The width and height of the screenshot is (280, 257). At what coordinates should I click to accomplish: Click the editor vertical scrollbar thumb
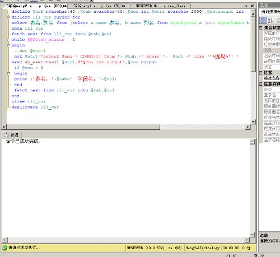[253, 44]
